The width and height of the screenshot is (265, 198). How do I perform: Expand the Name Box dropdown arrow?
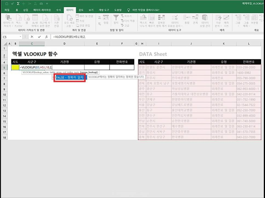coord(20,37)
